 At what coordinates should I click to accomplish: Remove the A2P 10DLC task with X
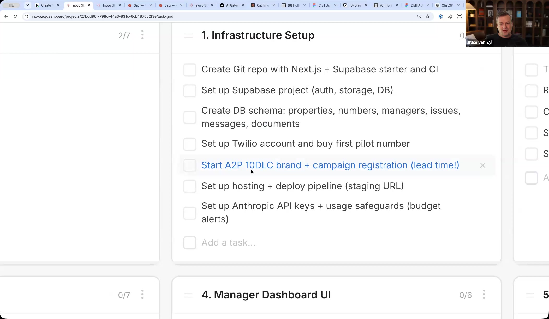(x=482, y=165)
